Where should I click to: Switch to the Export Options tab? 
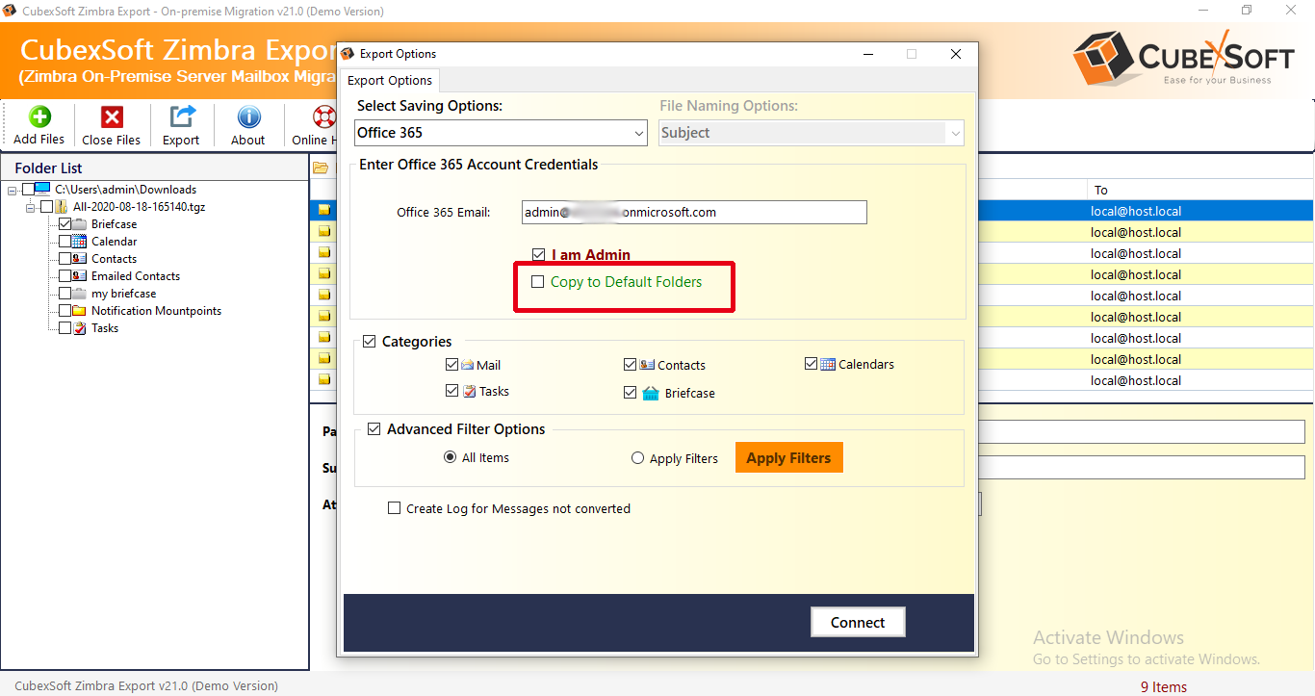[391, 81]
